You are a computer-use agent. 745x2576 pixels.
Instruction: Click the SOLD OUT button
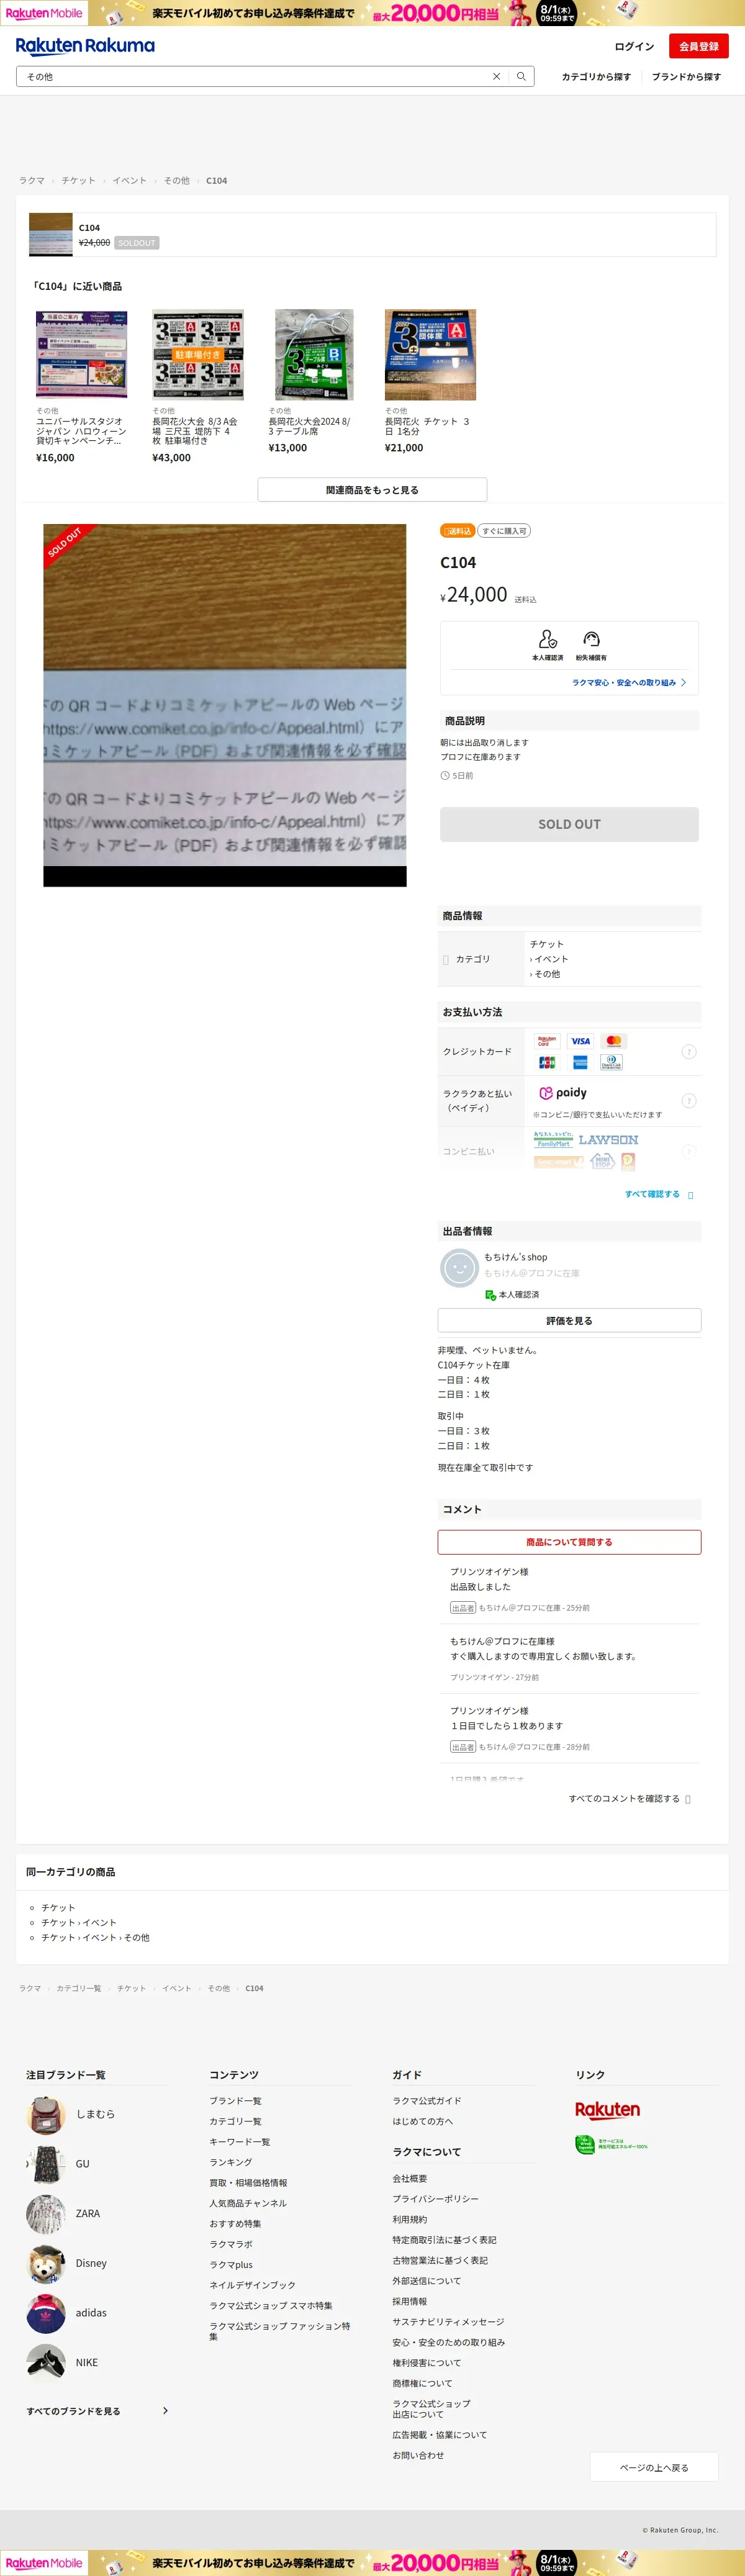(569, 824)
